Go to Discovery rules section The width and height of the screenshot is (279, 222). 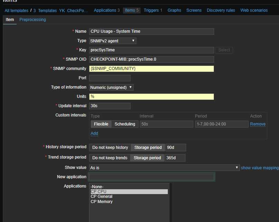pos(221,10)
